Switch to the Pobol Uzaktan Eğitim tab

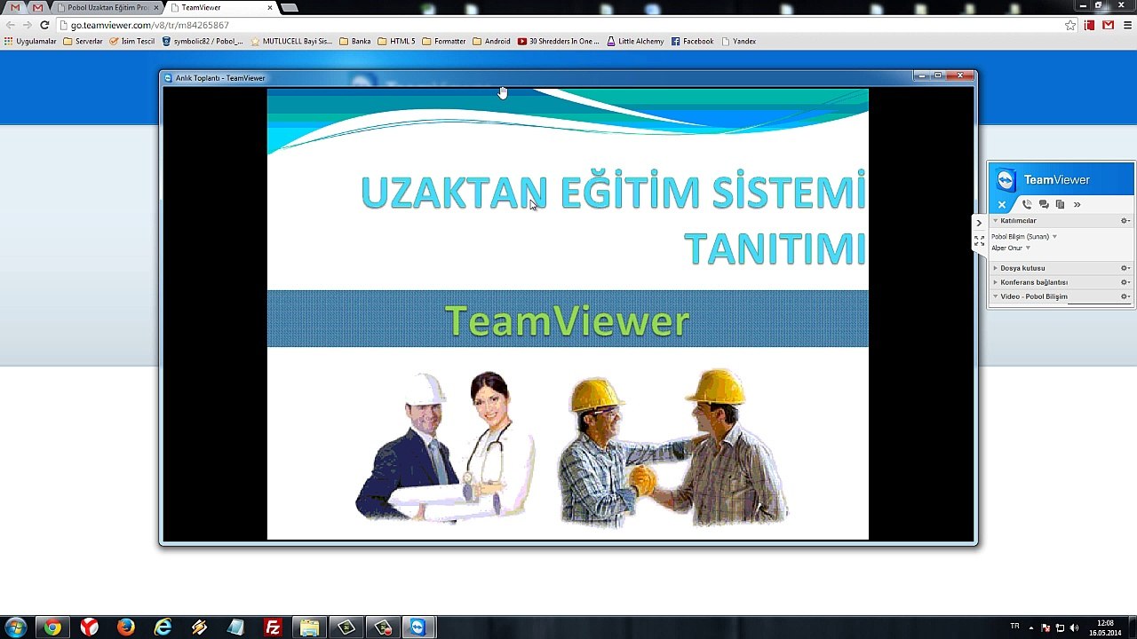pyautogui.click(x=107, y=7)
